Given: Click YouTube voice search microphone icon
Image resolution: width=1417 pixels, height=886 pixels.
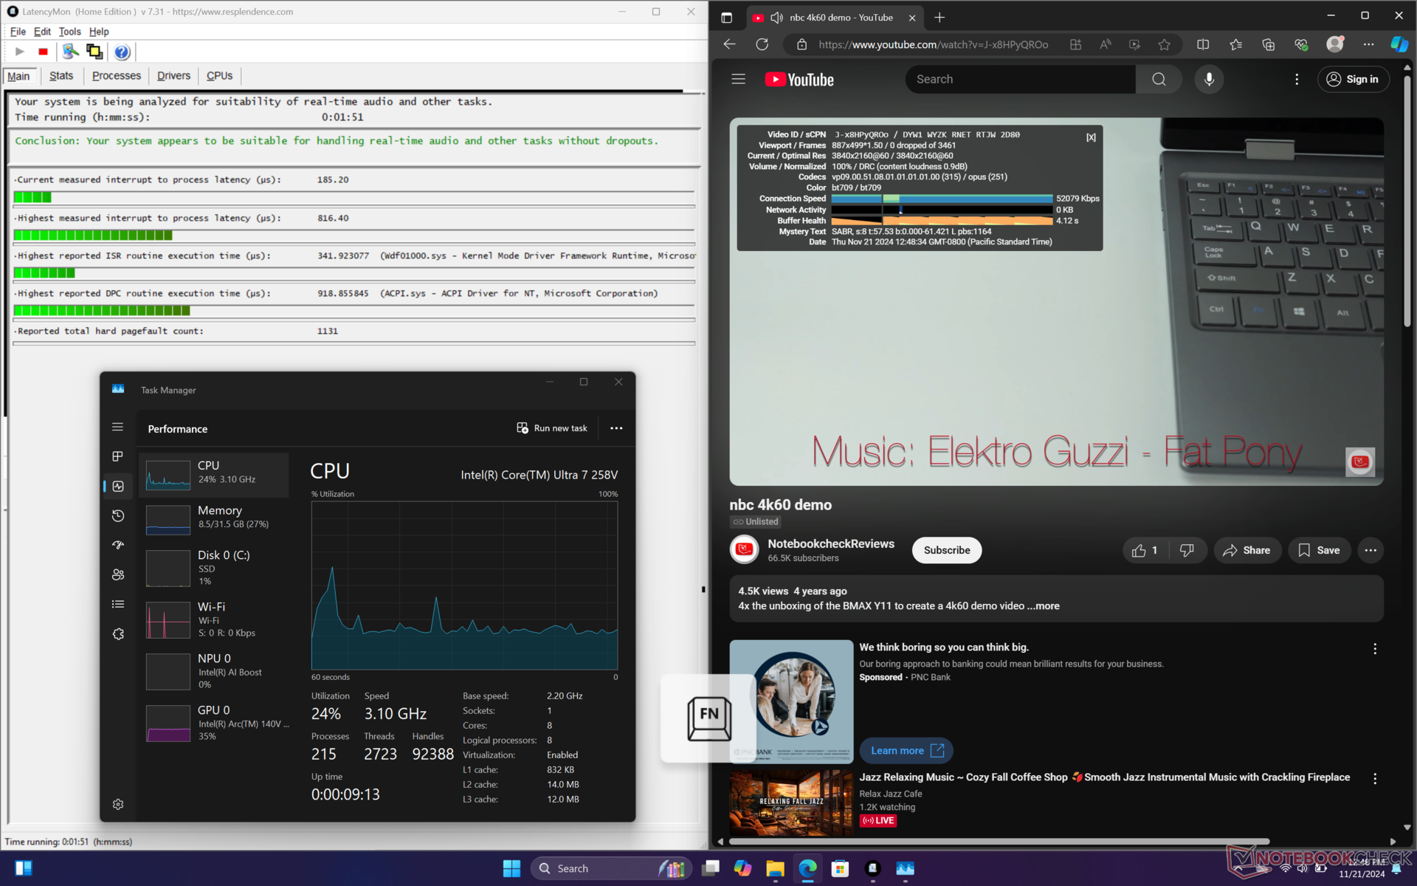Looking at the screenshot, I should coord(1209,79).
